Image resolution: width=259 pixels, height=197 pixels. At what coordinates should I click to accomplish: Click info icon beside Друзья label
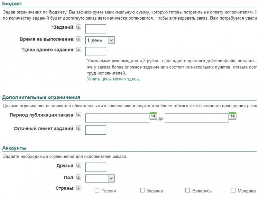[x=79, y=165]
